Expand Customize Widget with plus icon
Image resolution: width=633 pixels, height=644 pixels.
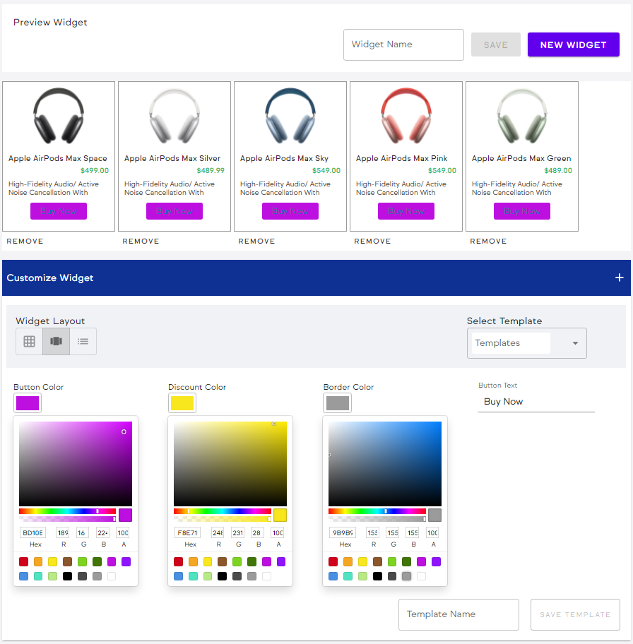pyautogui.click(x=619, y=278)
